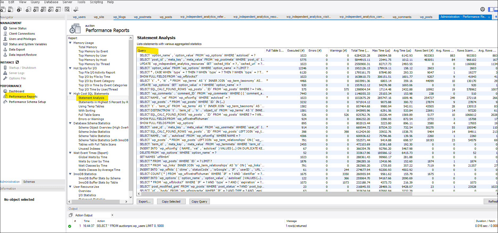498x233 pixels.
Task: Click the create new table icon
Action: (x=36, y=10)
